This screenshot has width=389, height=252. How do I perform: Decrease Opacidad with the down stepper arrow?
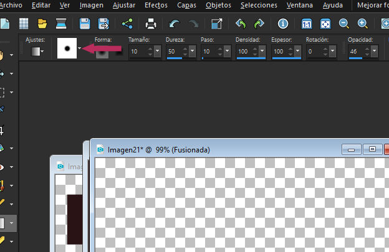point(367,54)
